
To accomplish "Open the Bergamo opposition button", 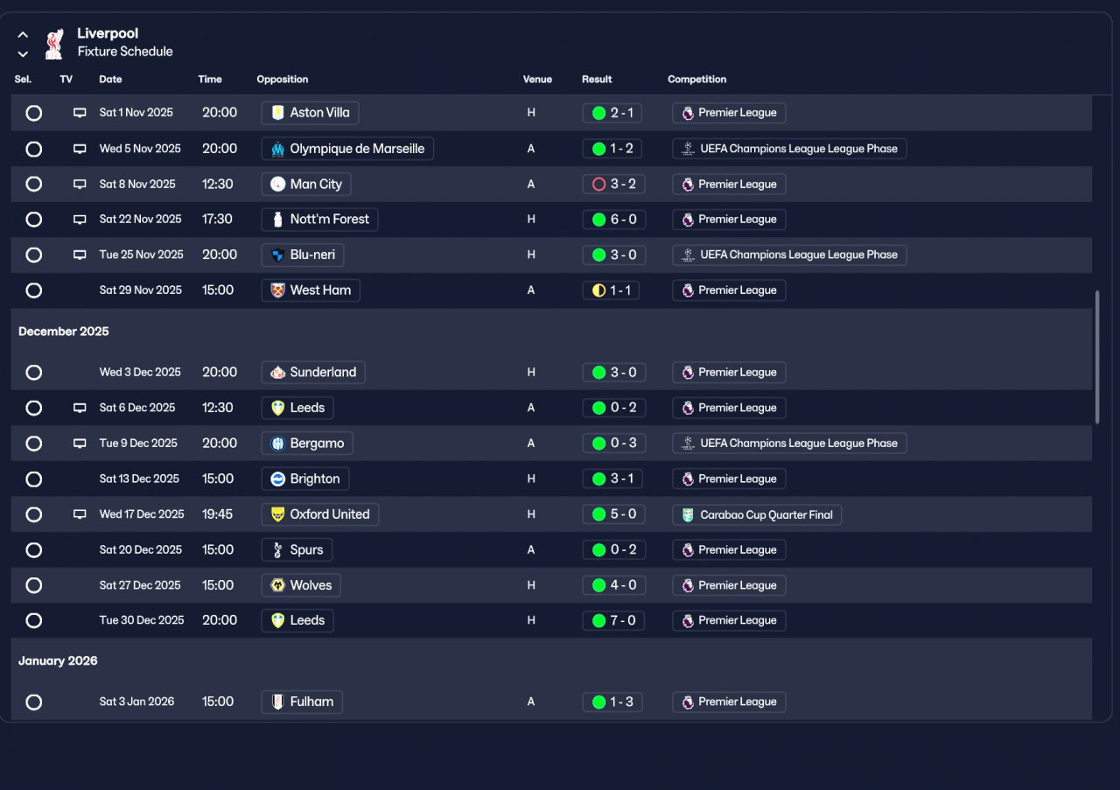I will click(307, 444).
